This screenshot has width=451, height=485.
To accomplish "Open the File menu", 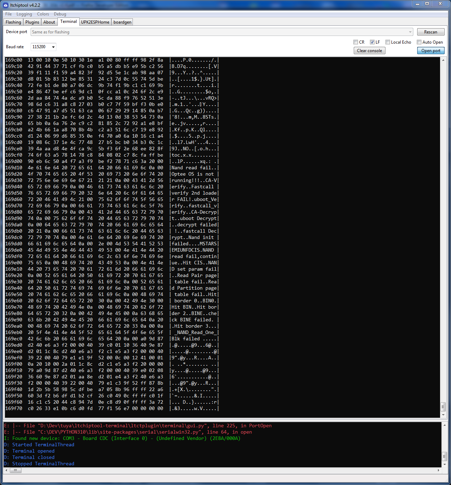I will click(x=8, y=14).
